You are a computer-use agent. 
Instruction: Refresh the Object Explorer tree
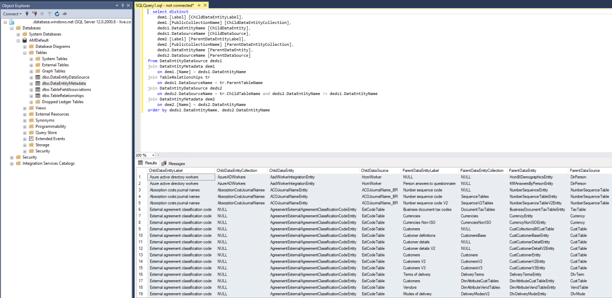[x=57, y=14]
